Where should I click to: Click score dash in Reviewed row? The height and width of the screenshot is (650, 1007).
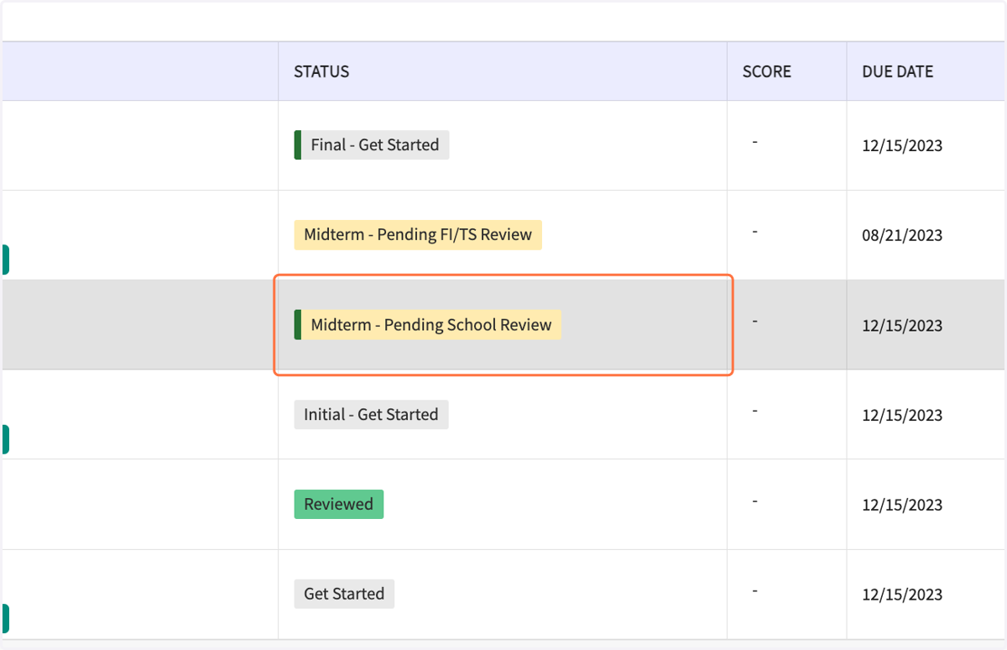pos(755,501)
